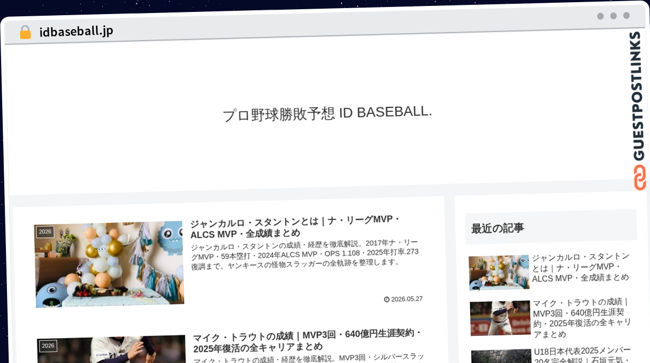Viewport: 650px width, 363px height.
Task: Click the idbaseball.jp address text
Action: 76,31
